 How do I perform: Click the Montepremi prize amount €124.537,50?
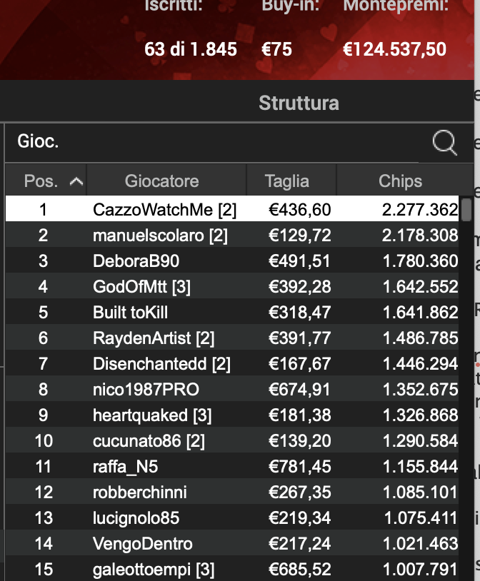click(396, 50)
